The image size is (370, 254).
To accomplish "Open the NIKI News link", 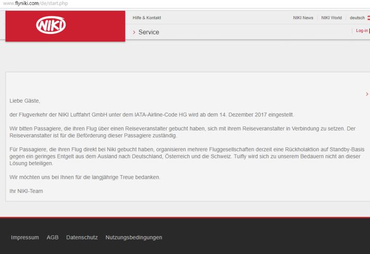I will coord(303,18).
